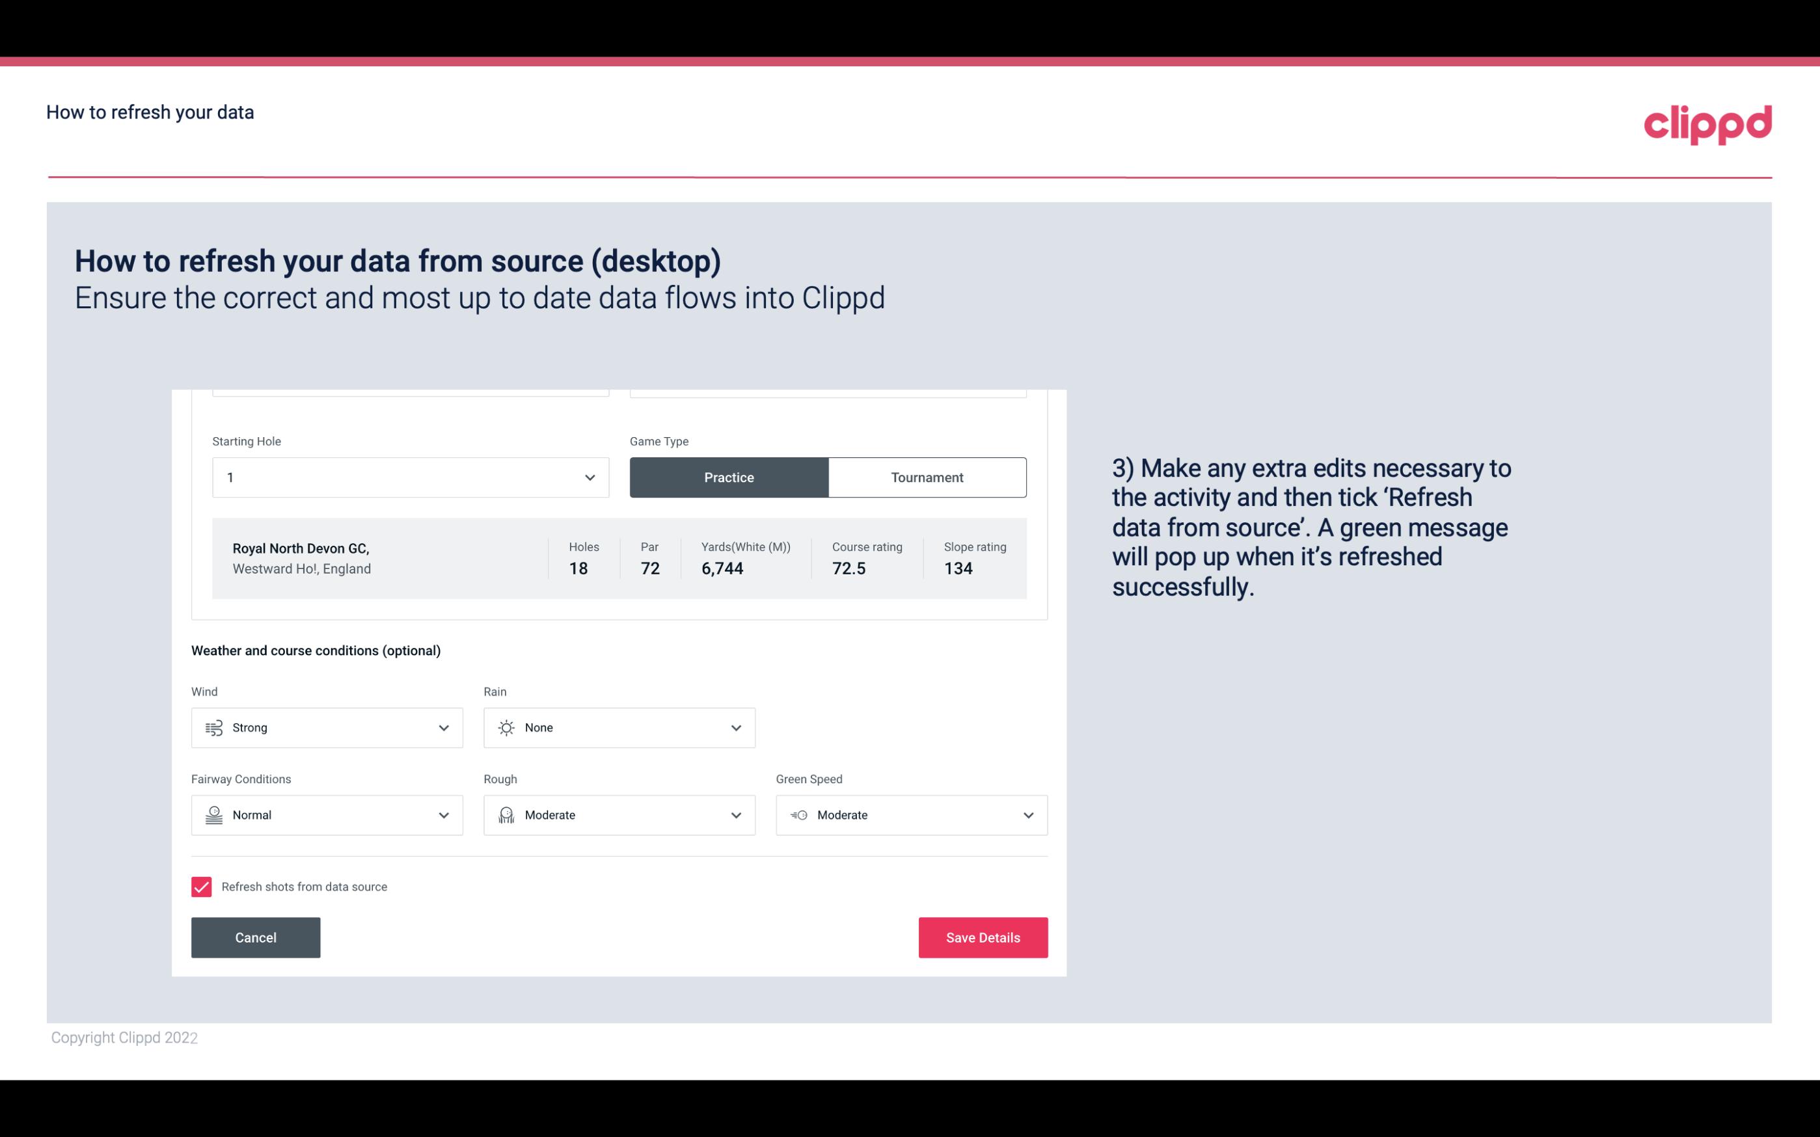Click the fairway conditions icon
The width and height of the screenshot is (1820, 1137).
coord(212,815)
